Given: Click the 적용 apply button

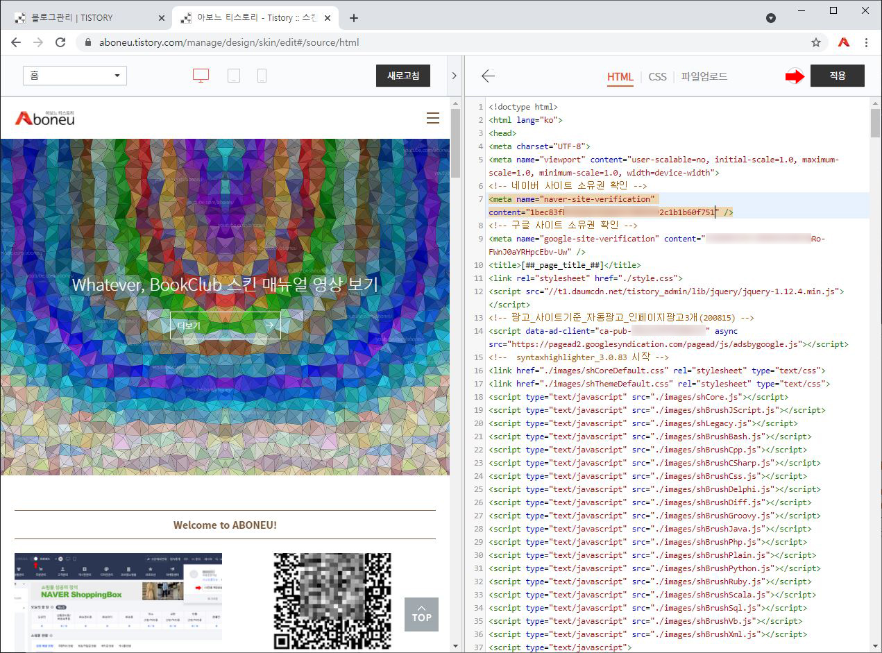Looking at the screenshot, I should click(838, 76).
